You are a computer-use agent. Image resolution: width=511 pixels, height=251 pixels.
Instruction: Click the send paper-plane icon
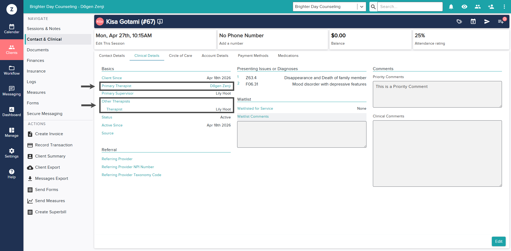coord(487,22)
